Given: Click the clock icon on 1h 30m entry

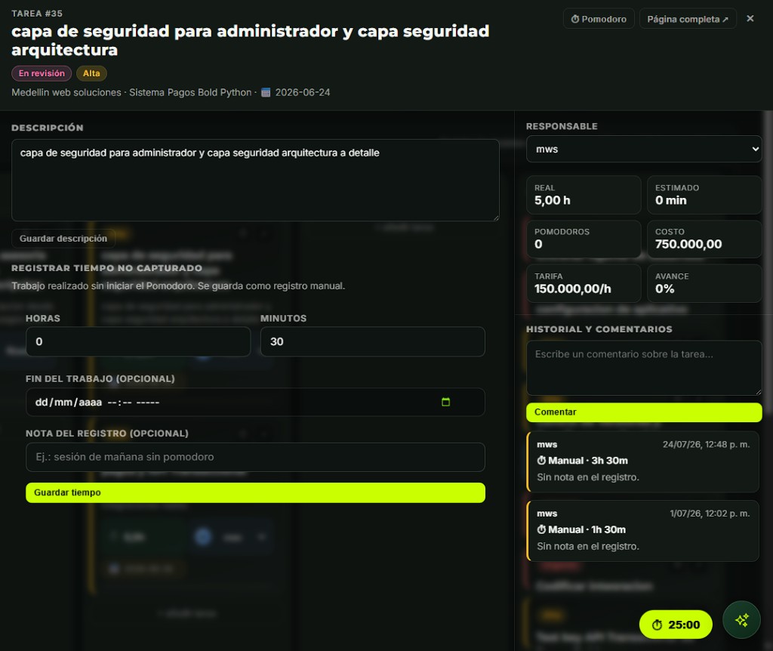Looking at the screenshot, I should [x=541, y=529].
